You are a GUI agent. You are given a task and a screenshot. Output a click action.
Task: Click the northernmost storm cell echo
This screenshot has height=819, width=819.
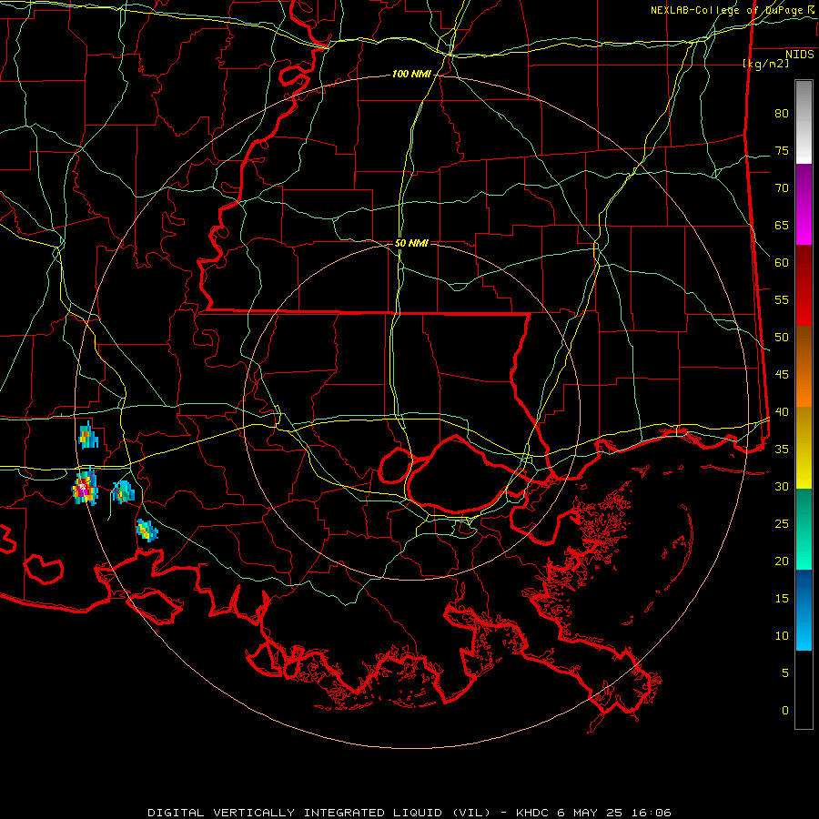tap(87, 436)
